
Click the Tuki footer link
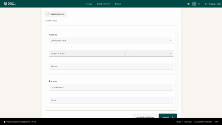click(x=216, y=122)
